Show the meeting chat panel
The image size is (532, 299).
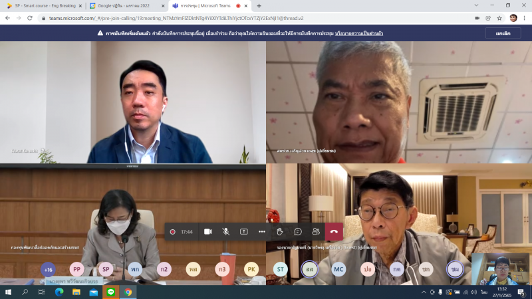pos(298,231)
